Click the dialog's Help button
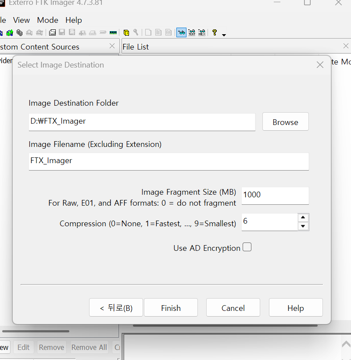The height and width of the screenshot is (360, 351). tap(296, 308)
